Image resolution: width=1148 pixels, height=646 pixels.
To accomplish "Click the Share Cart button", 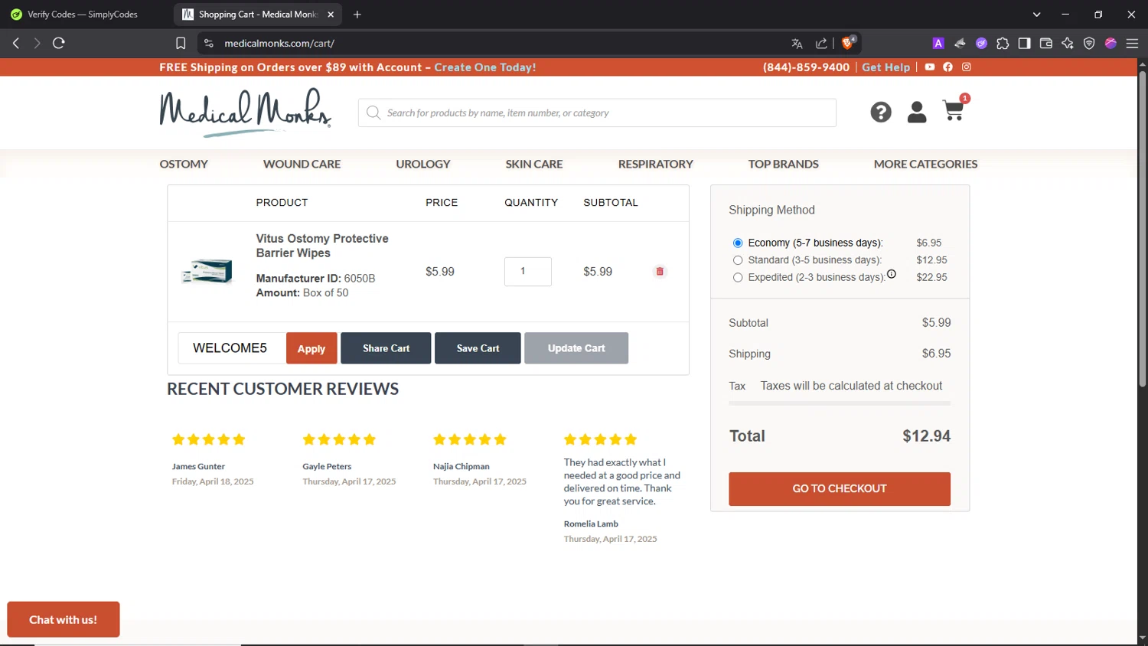I will pos(386,348).
